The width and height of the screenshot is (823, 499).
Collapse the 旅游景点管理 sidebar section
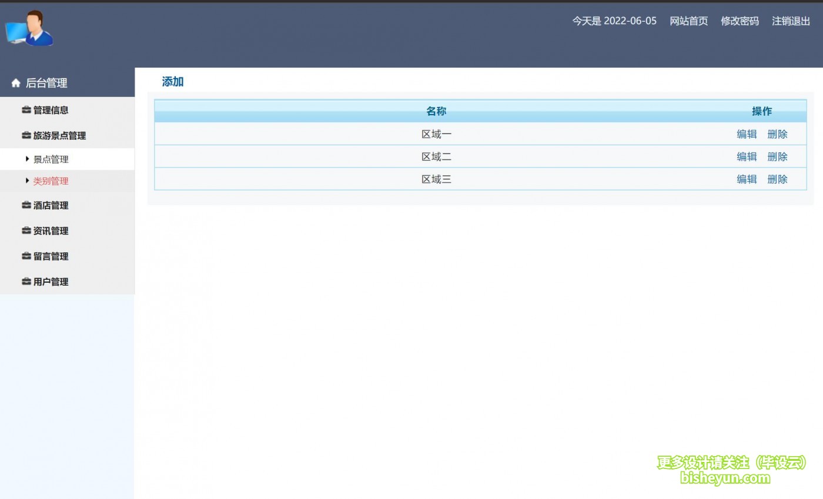(x=59, y=135)
